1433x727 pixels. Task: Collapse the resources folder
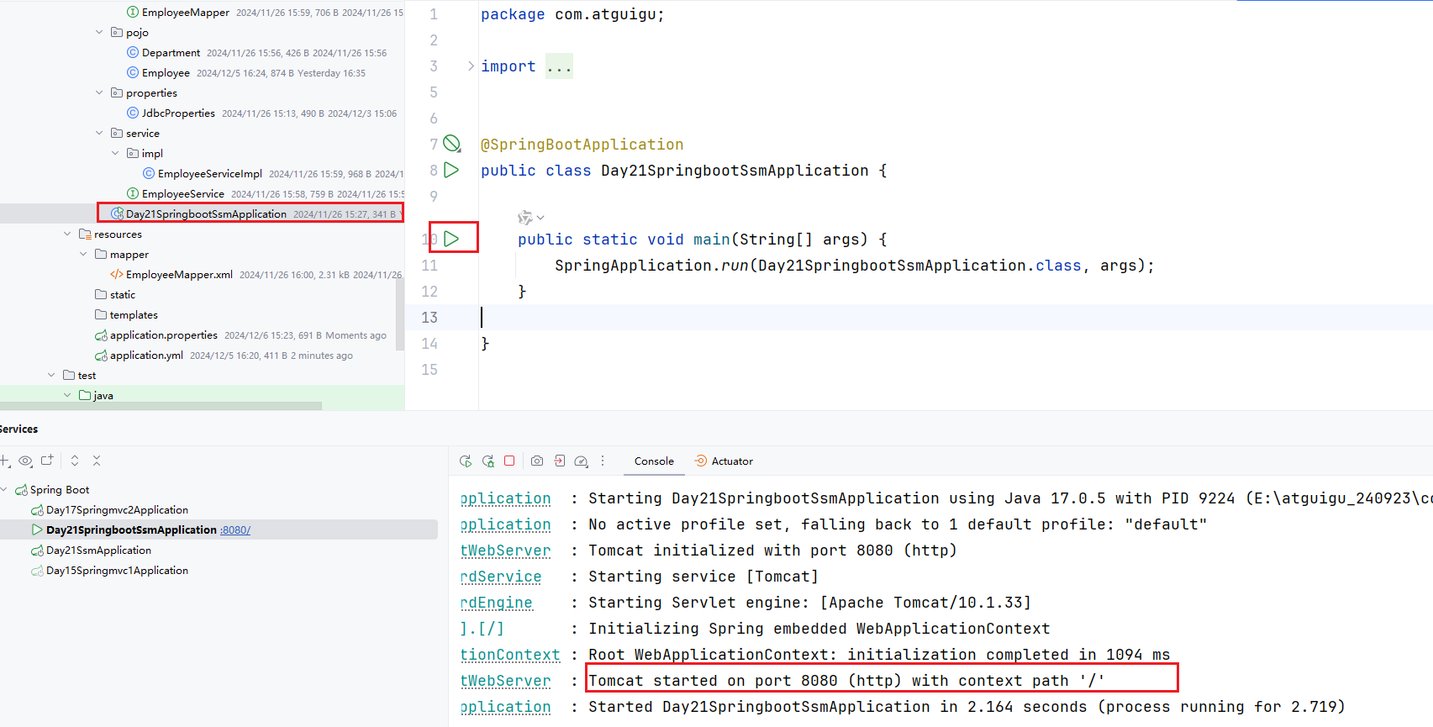[x=67, y=234]
